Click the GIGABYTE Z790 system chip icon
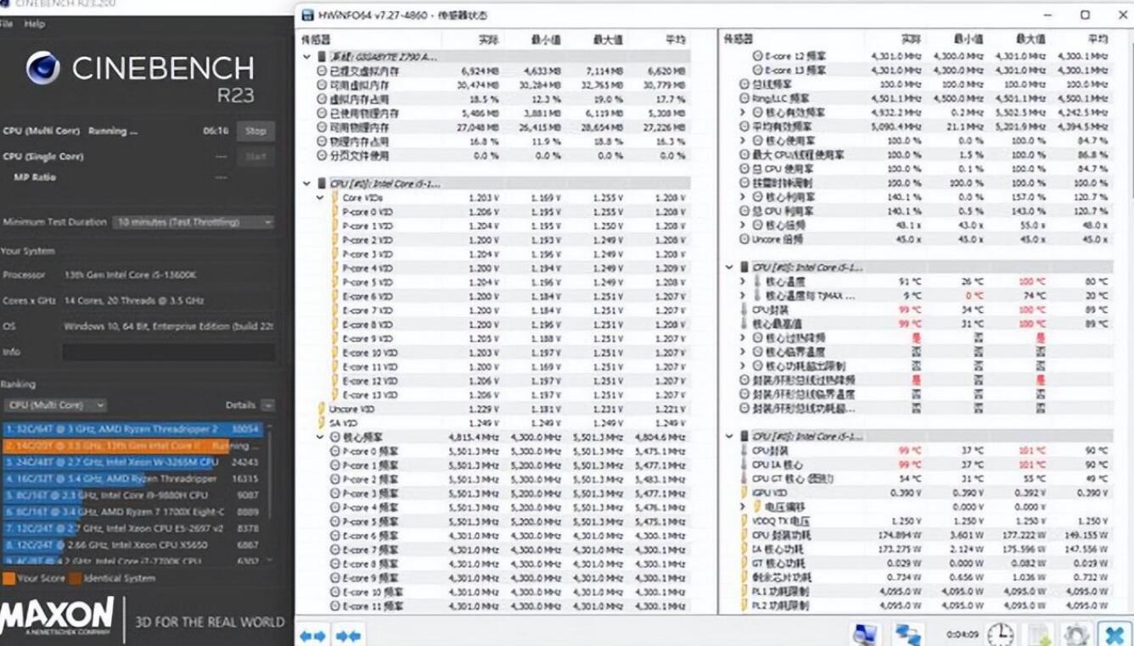Image resolution: width=1134 pixels, height=646 pixels. coord(322,57)
